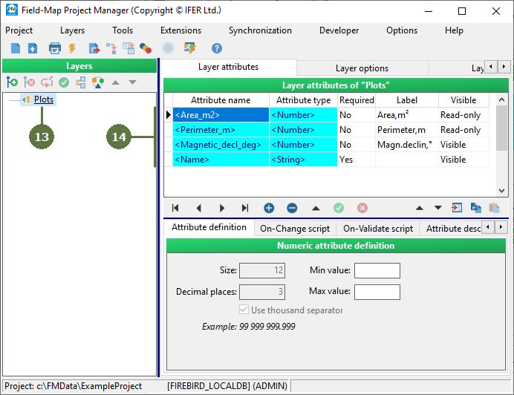This screenshot has width=514, height=395.
Task: Switch to the Layer options tab
Action: click(x=362, y=68)
